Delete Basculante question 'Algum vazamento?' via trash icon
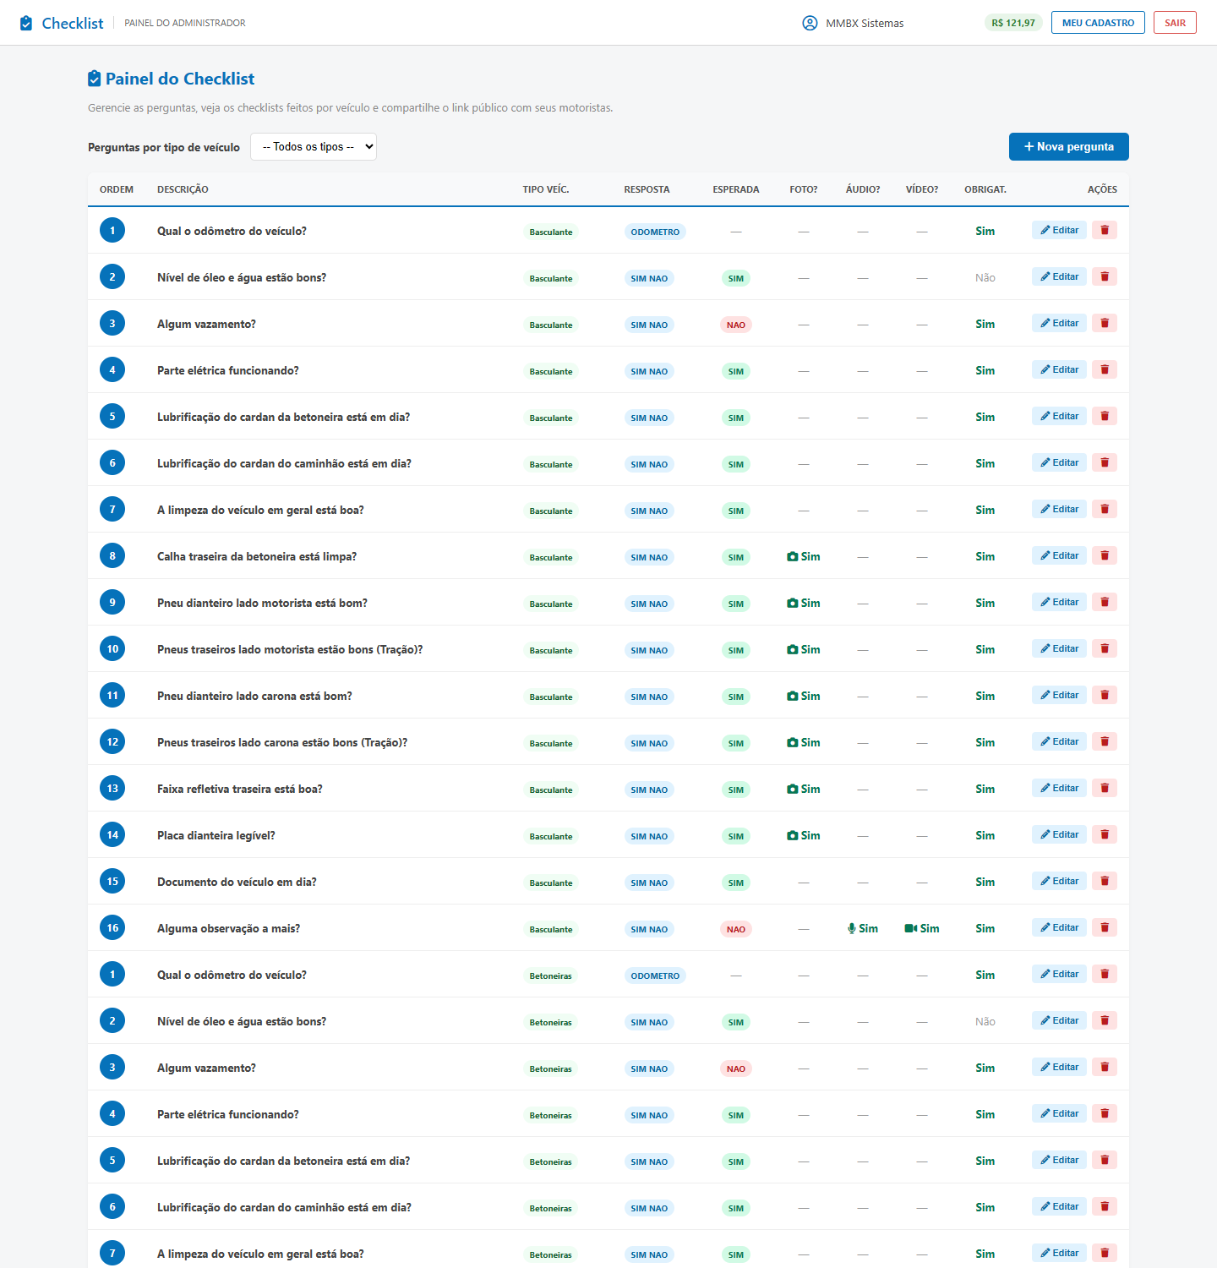 coord(1105,323)
